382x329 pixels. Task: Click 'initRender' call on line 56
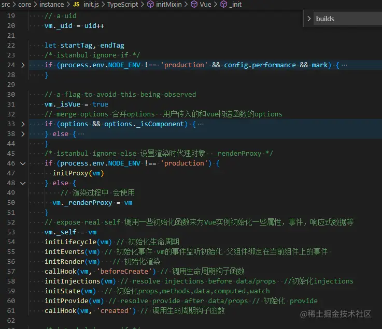click(x=64, y=262)
